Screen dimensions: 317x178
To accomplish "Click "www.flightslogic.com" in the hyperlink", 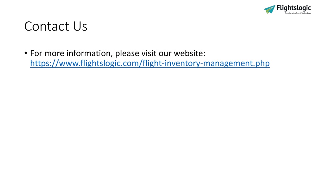I will [x=99, y=63].
